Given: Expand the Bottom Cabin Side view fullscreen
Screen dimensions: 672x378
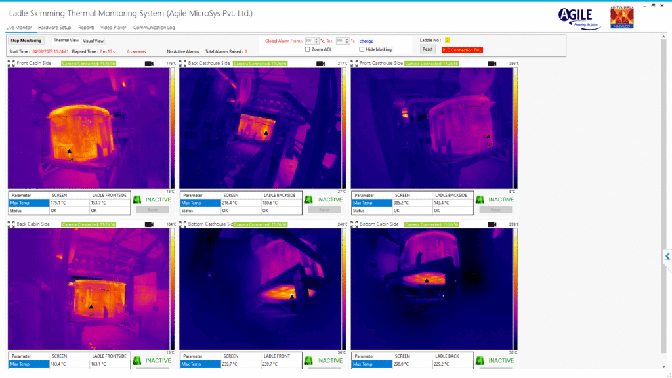Looking at the screenshot, I should tap(355, 224).
